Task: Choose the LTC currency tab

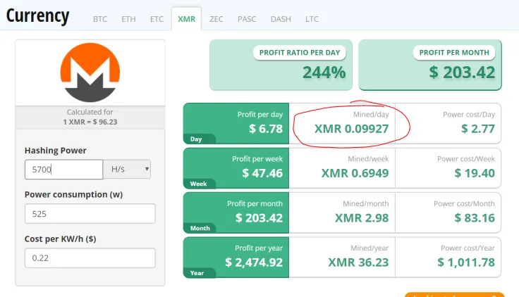Action: [x=312, y=19]
